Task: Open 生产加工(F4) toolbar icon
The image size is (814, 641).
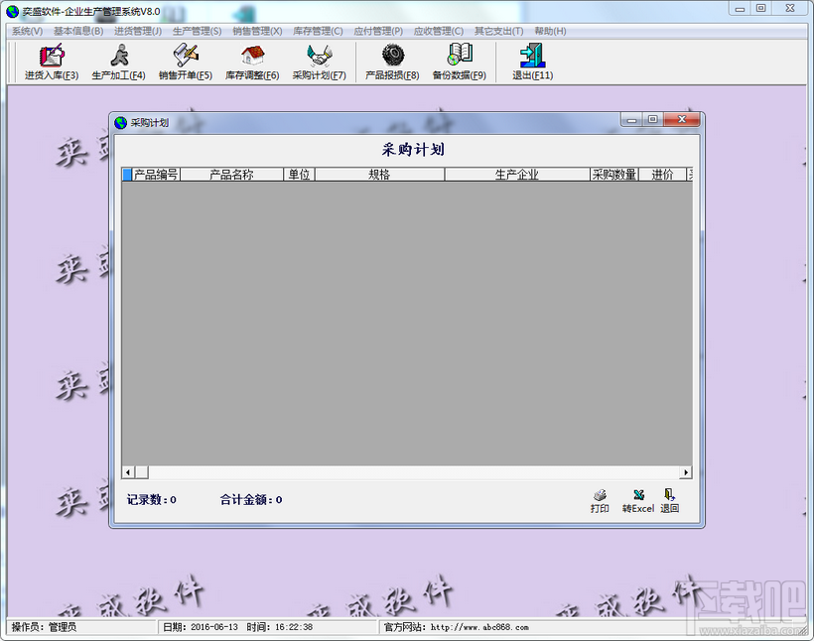Action: (118, 63)
